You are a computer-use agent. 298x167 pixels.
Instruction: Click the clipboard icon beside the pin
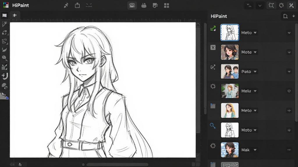(77, 5)
